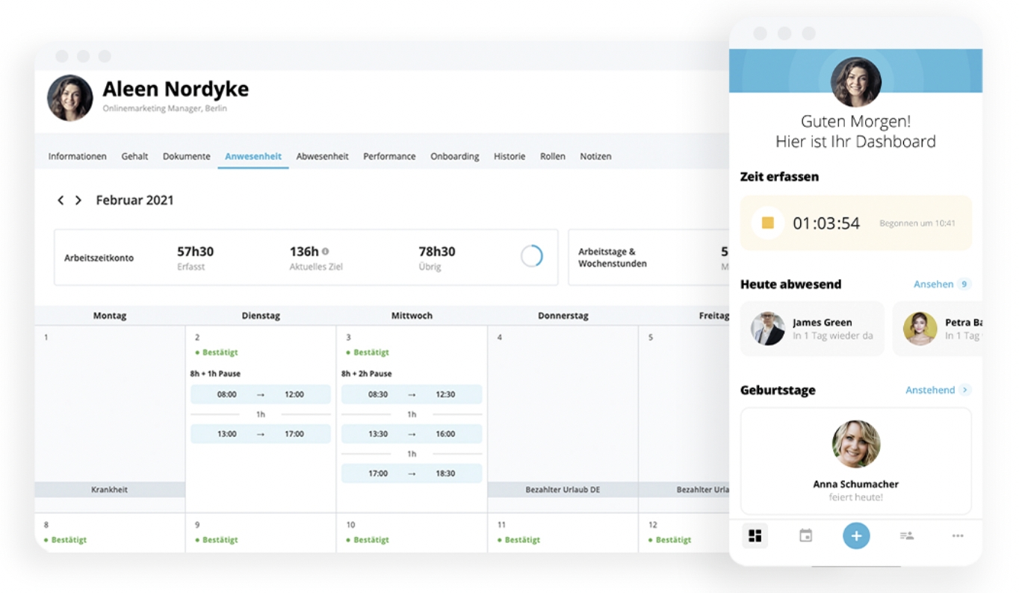Go to previous month arrow
This screenshot has height=593, width=1019.
61,200
